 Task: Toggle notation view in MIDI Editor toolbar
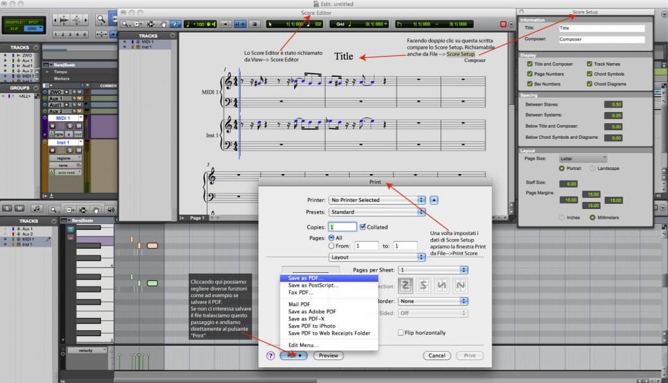click(37, 208)
